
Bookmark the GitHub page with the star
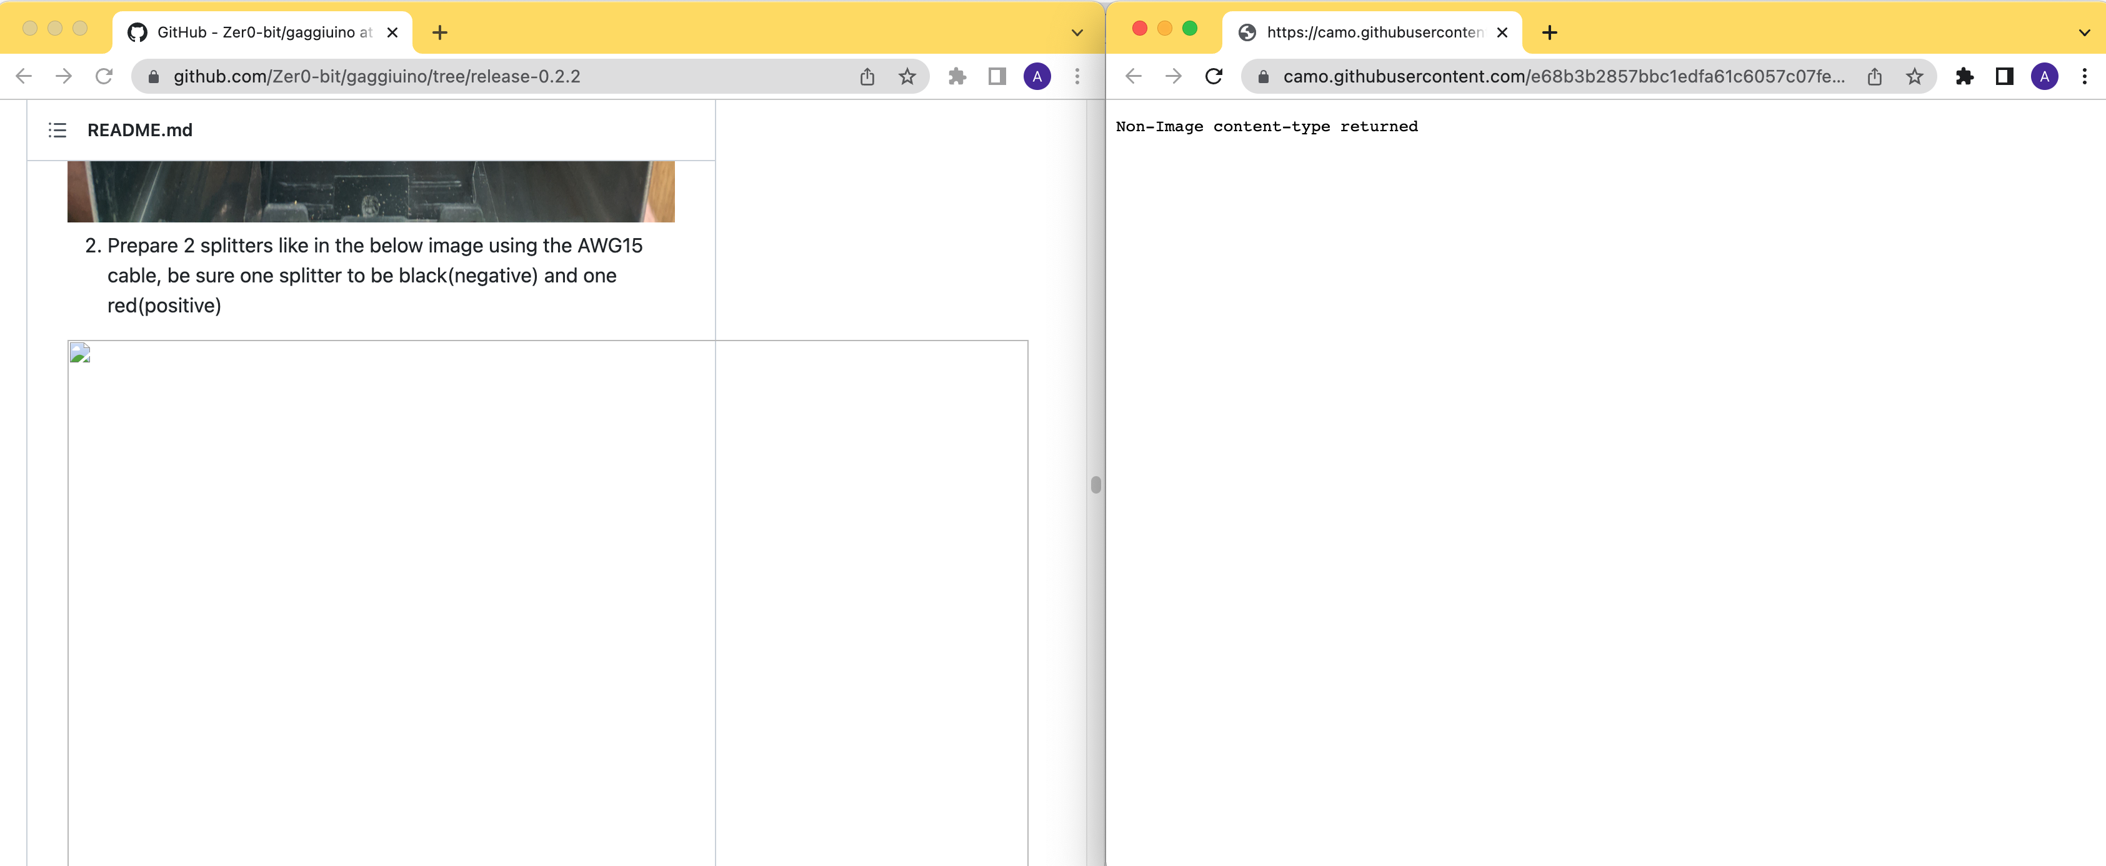click(907, 76)
